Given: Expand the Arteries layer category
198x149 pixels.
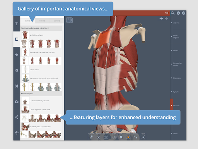Looking at the screenshot, I should (176, 23).
